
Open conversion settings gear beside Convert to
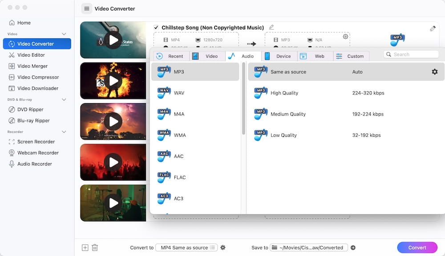(223, 248)
